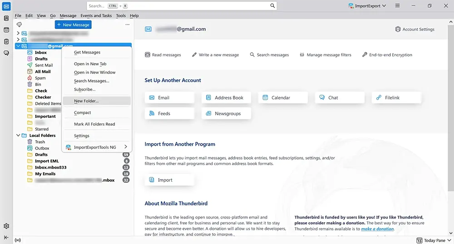Choose Search Messages… in context menu

[x=97, y=81]
